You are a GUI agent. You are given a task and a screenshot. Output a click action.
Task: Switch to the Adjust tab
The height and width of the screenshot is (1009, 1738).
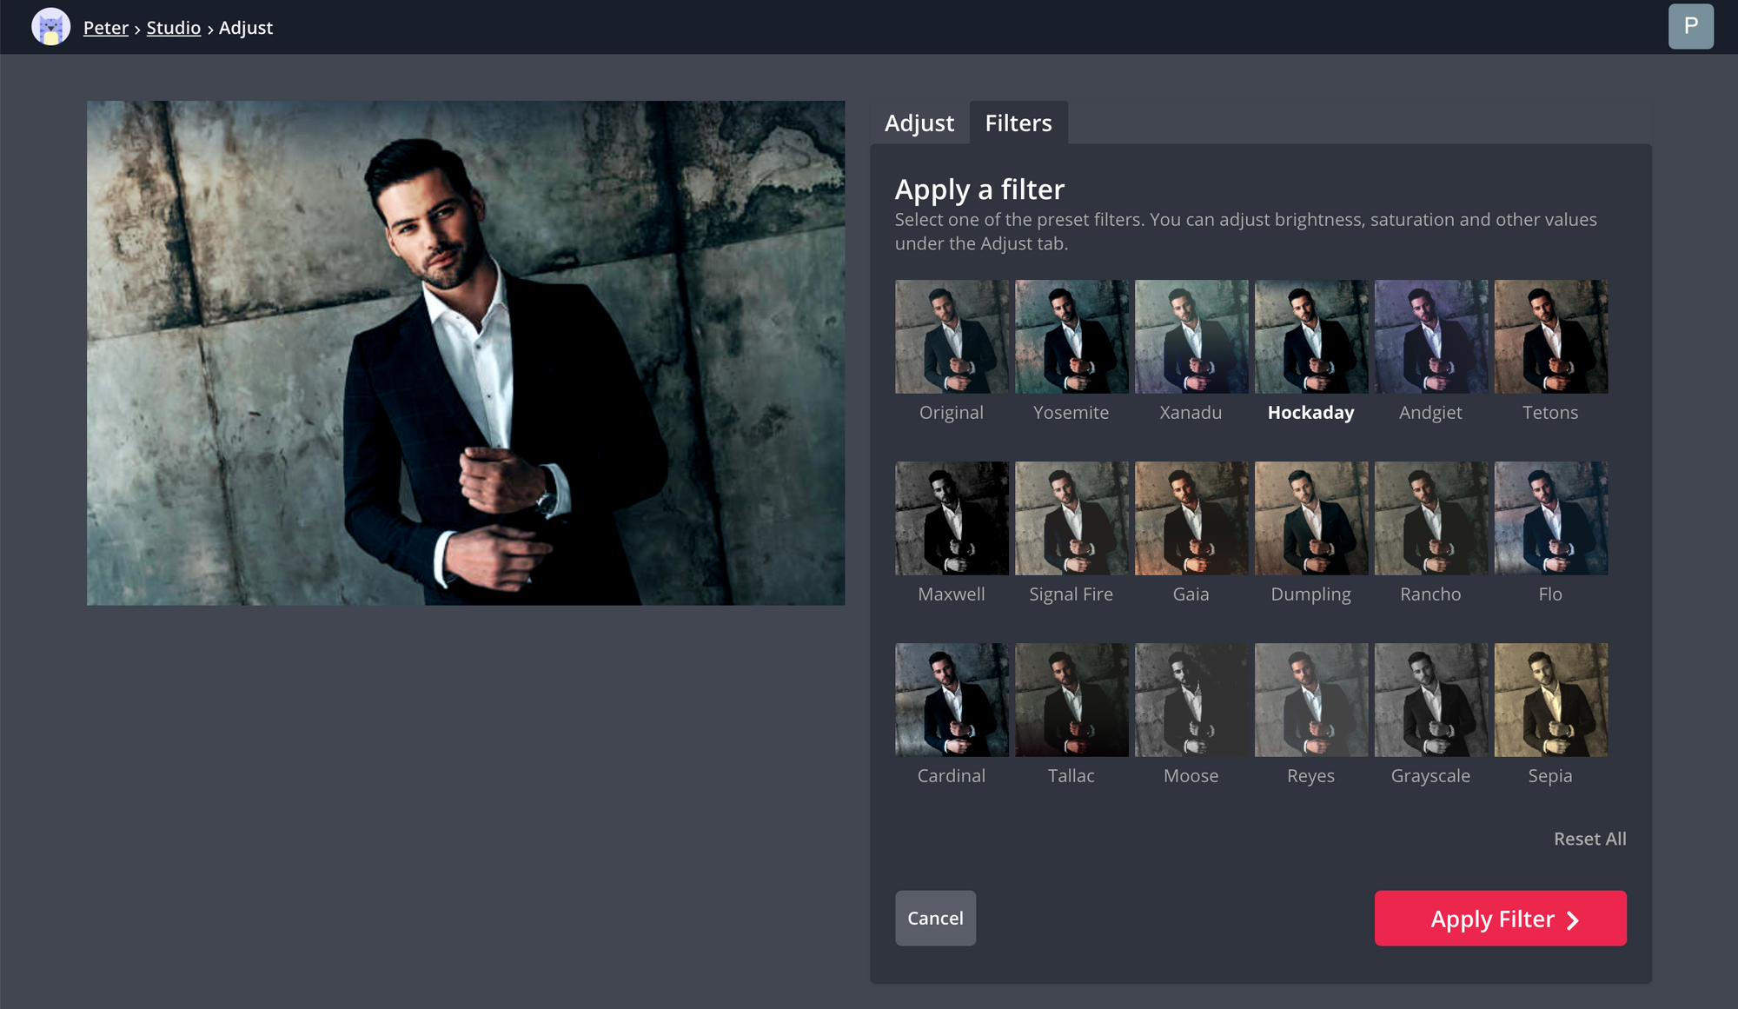919,123
